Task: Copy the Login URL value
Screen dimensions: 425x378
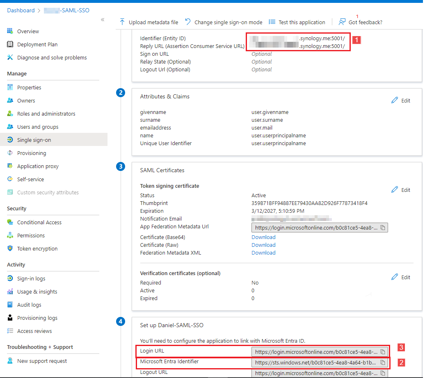Action: (383, 352)
